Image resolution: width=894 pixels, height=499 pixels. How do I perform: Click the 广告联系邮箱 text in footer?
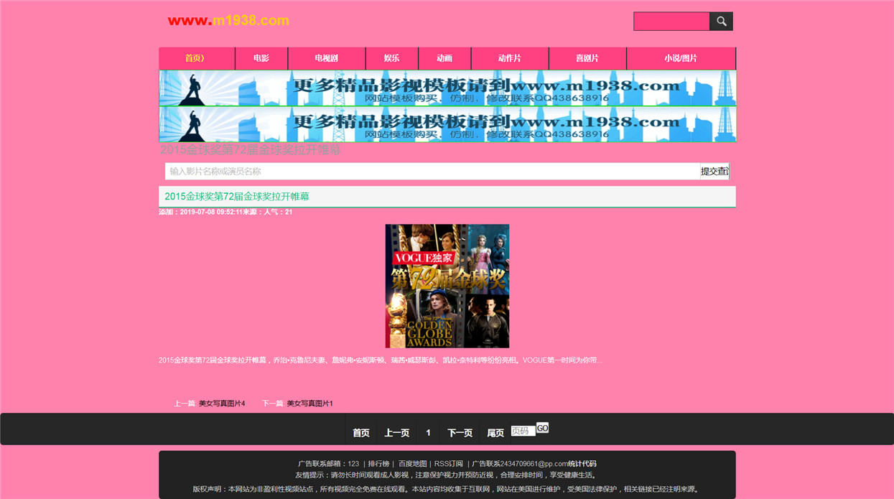point(328,464)
